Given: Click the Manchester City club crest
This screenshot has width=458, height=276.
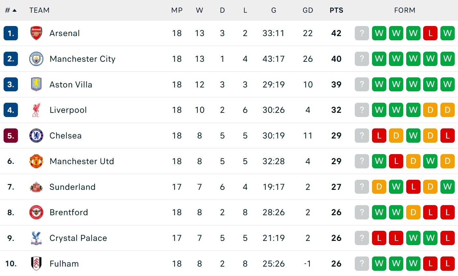Looking at the screenshot, I should (x=36, y=59).
